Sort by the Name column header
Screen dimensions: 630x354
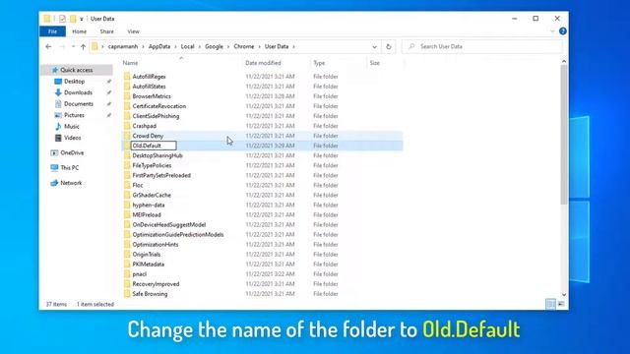[x=130, y=63]
